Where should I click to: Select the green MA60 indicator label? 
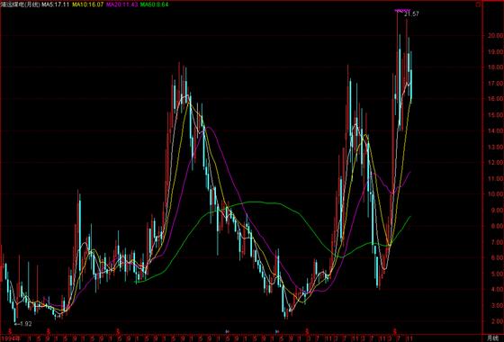pyautogui.click(x=154, y=4)
